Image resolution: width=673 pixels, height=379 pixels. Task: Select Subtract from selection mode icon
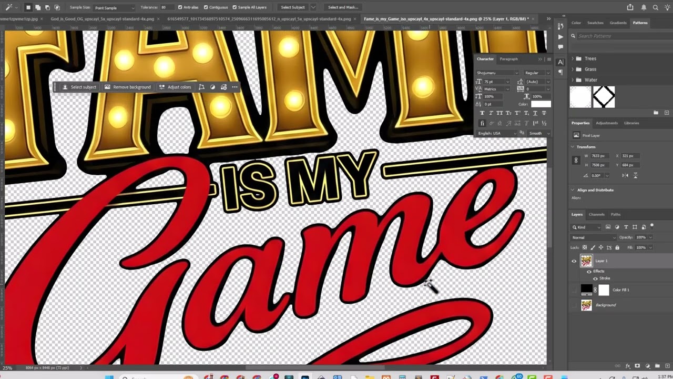click(47, 7)
